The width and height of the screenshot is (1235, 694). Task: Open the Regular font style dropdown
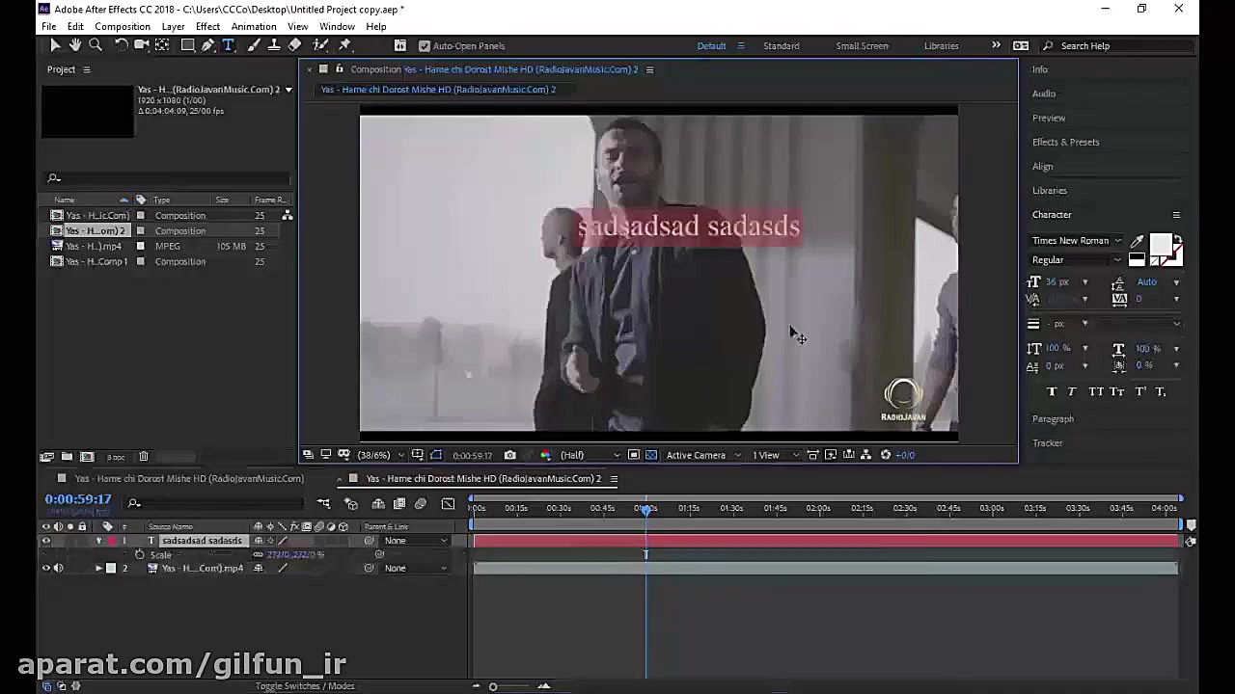[x=1077, y=260]
